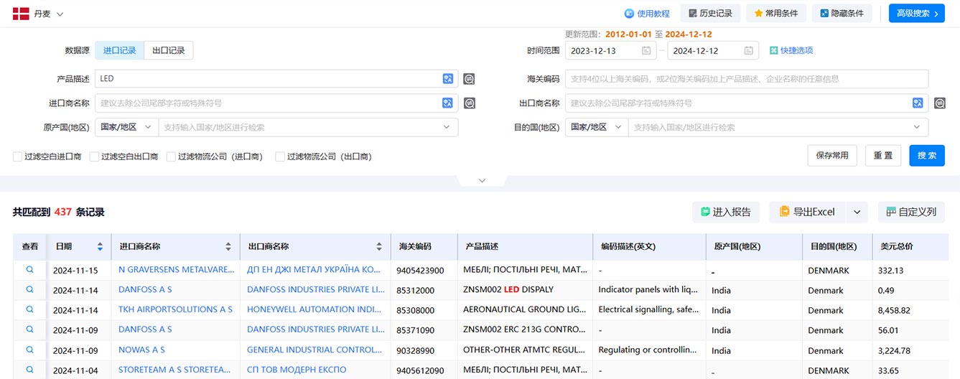Open 目的国 国家/地区 type dropdown
The width and height of the screenshot is (960, 379).
tap(597, 127)
